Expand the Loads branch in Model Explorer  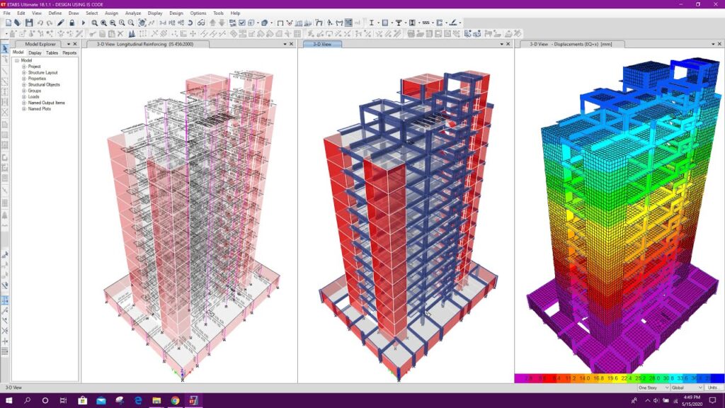click(x=24, y=96)
